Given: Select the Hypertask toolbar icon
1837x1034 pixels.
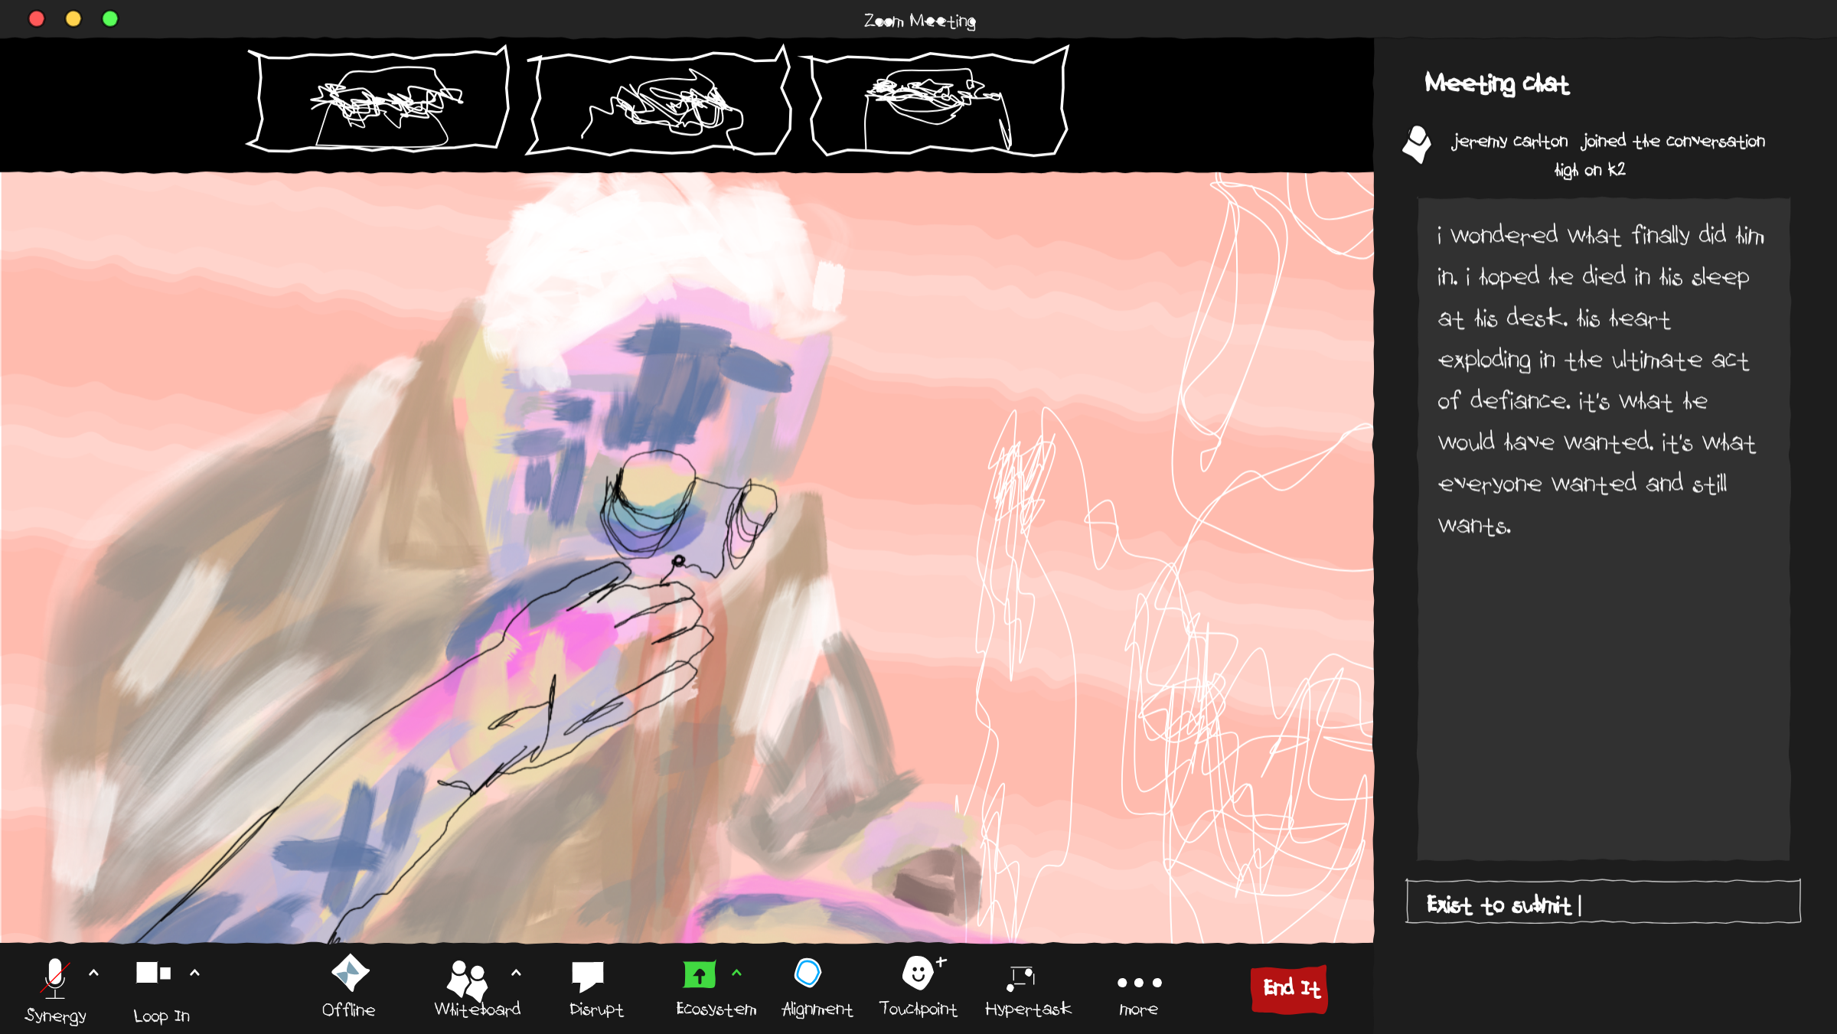Looking at the screenshot, I should pos(1021,977).
